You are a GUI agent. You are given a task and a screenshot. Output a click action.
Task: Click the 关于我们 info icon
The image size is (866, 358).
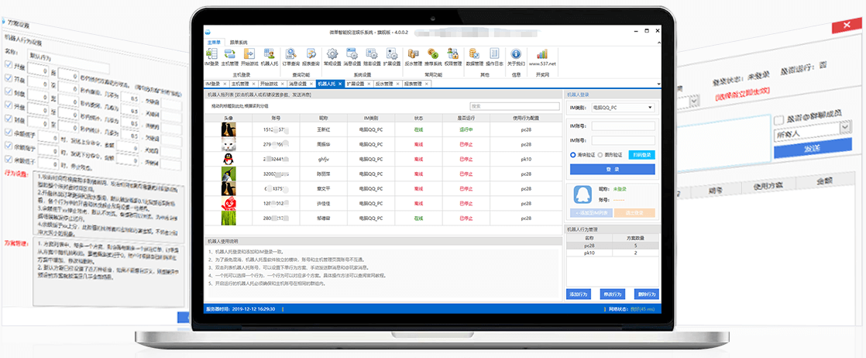(517, 55)
